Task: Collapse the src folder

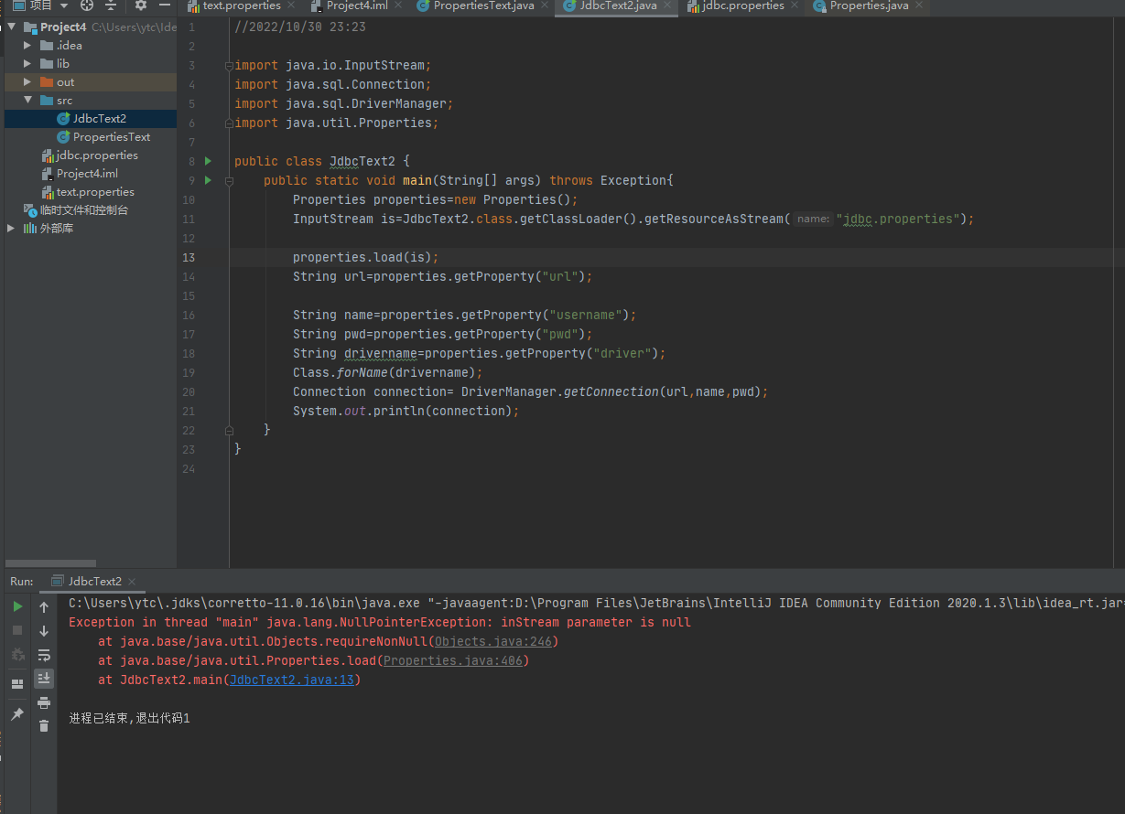Action: tap(28, 101)
